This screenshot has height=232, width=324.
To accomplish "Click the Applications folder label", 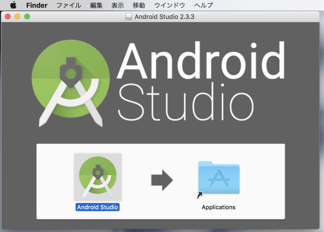I will 219,207.
